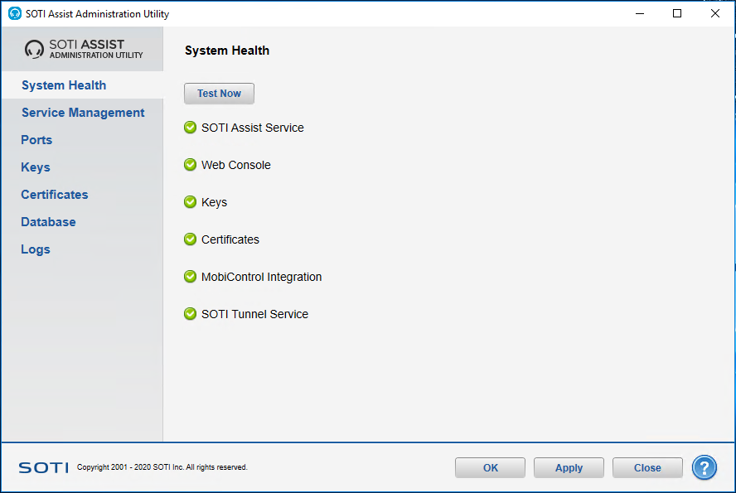Screen dimensions: 736x493
Task: Go to the Ports section
Action: point(36,140)
